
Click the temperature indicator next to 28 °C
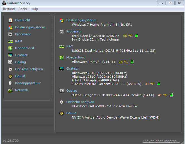pos(132,62)
